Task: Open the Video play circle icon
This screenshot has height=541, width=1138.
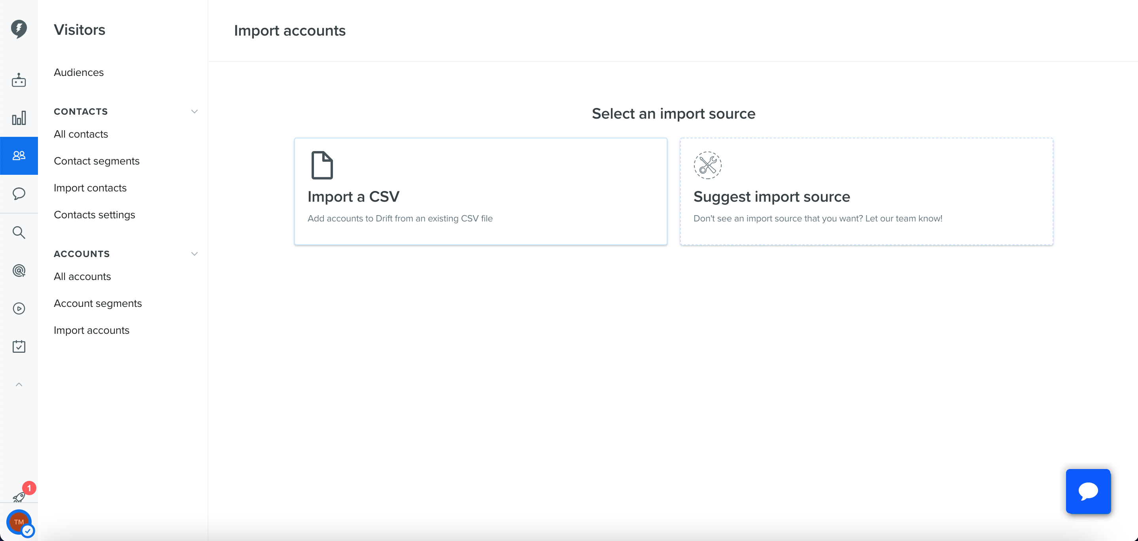Action: pos(19,308)
